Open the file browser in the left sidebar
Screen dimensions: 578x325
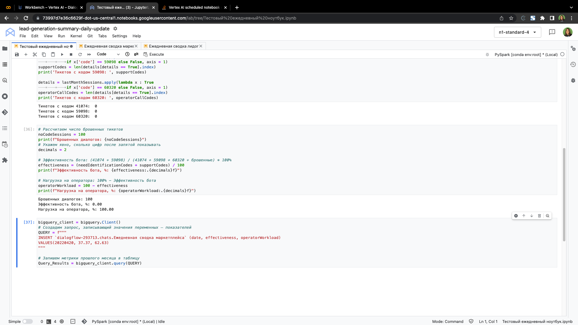5,48
